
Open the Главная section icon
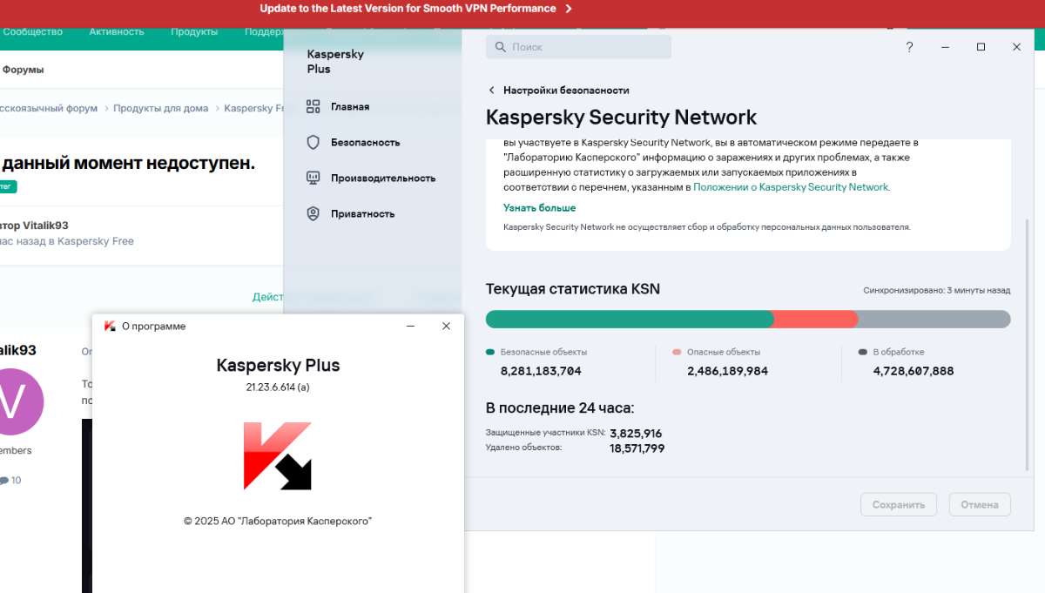point(313,106)
